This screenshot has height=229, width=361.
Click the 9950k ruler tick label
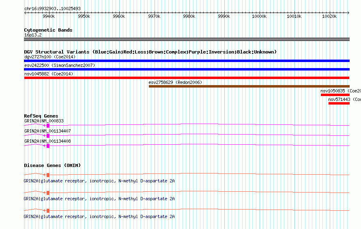pyautogui.click(x=84, y=16)
